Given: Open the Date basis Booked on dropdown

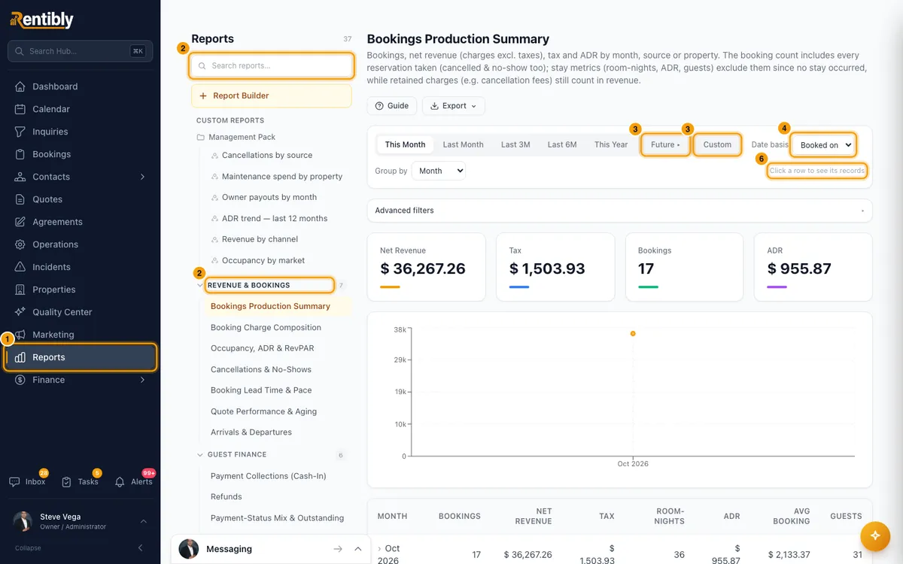Looking at the screenshot, I should [x=823, y=145].
